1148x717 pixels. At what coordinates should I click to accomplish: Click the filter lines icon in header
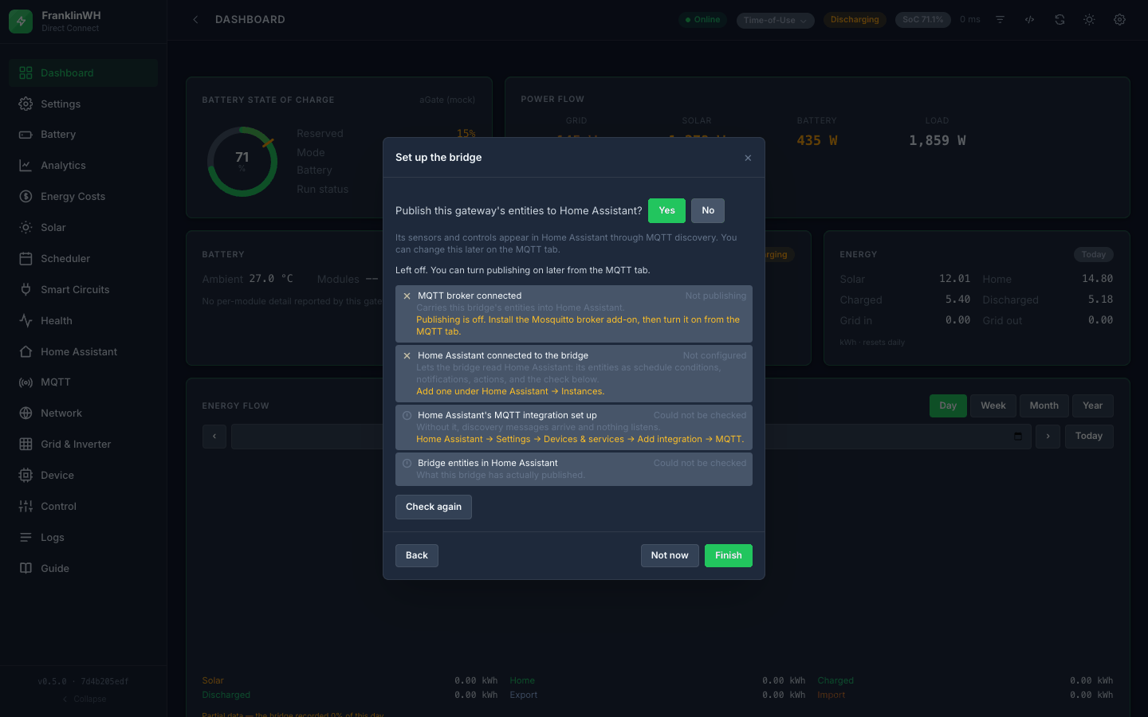[1000, 20]
